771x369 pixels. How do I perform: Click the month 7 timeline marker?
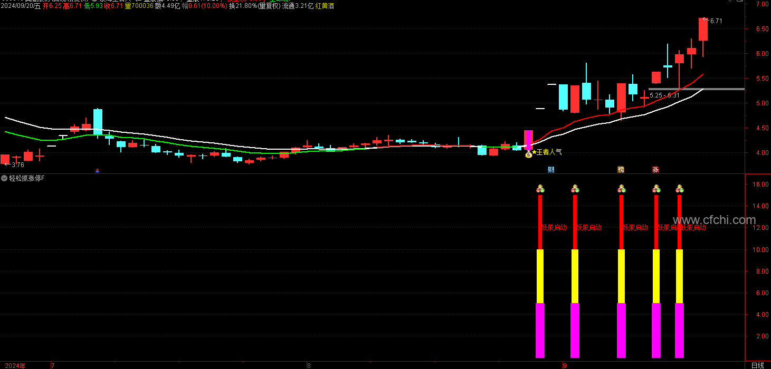click(52, 365)
